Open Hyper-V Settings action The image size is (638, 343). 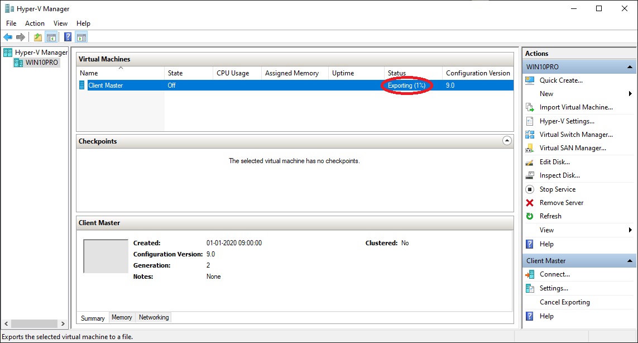(x=567, y=121)
